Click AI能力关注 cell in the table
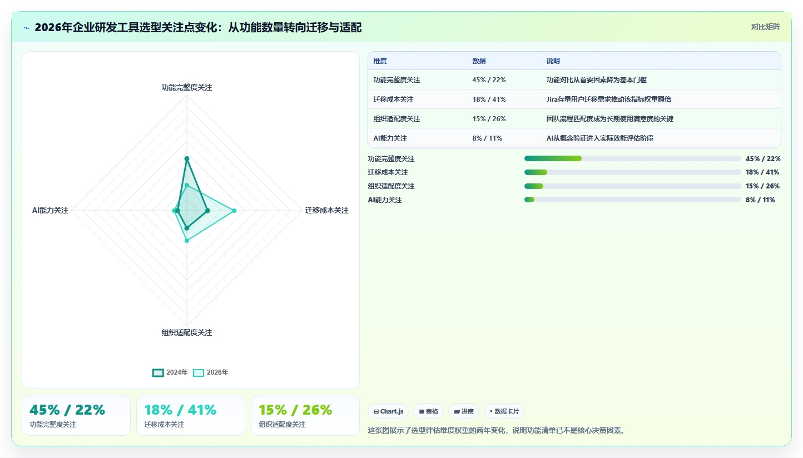The width and height of the screenshot is (803, 458). pos(390,138)
